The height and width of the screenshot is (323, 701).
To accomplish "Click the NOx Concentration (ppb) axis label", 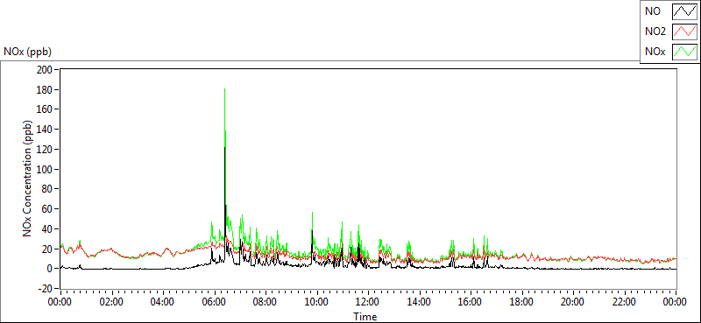I will coord(28,179).
